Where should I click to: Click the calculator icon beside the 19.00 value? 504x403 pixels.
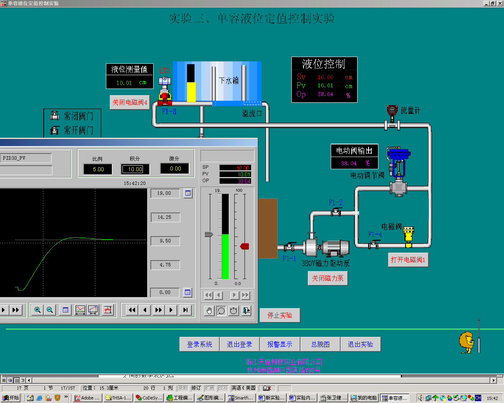(188, 193)
